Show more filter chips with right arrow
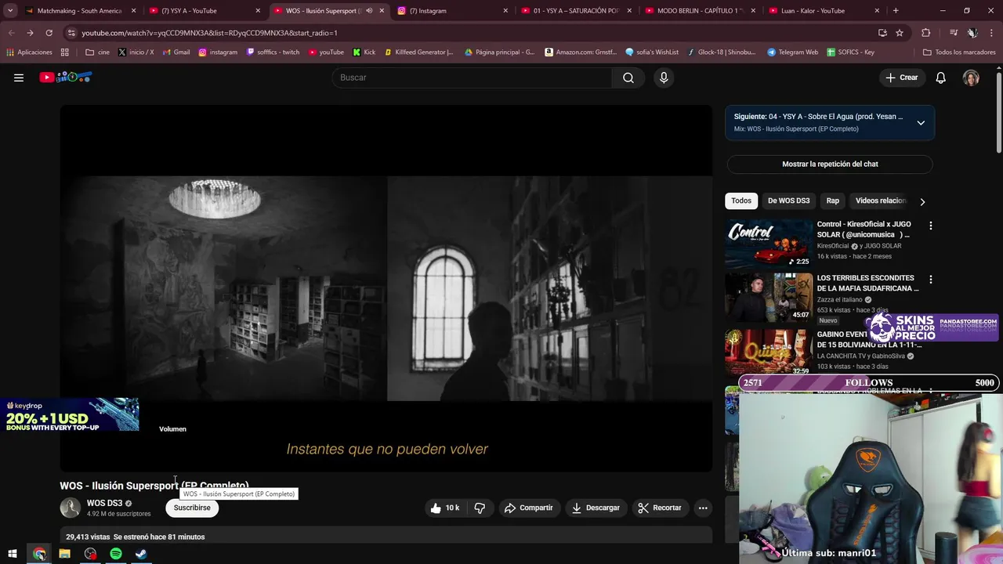The image size is (1003, 564). coord(922,201)
